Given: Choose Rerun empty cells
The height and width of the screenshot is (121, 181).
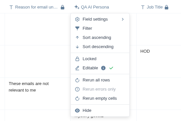Looking at the screenshot, I should [100, 98].
